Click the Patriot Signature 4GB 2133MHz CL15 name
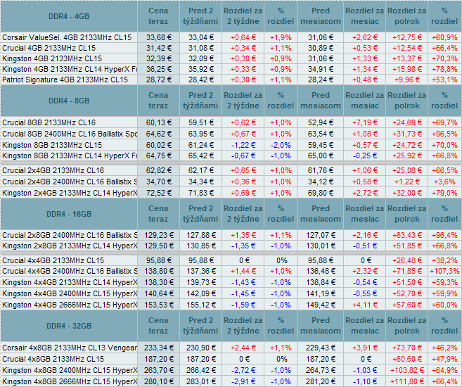 click(x=65, y=80)
